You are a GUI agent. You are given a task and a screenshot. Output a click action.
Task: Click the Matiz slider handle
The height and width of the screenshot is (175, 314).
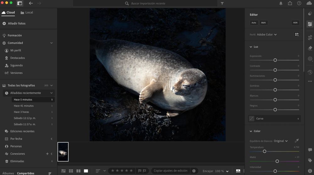[277, 161]
